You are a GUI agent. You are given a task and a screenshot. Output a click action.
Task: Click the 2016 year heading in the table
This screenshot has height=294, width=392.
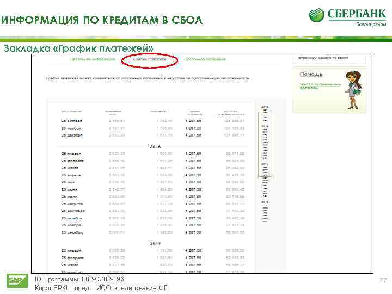155,146
